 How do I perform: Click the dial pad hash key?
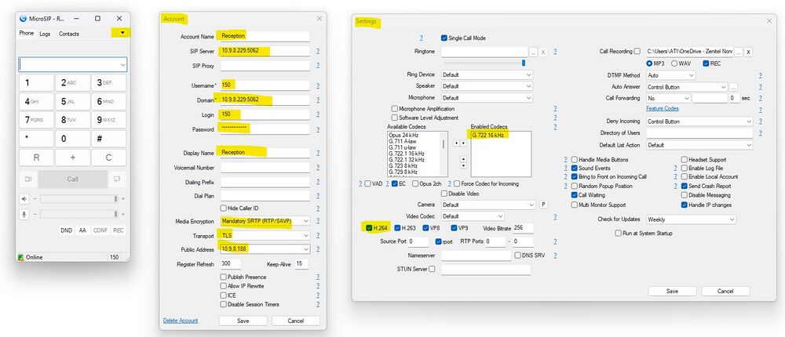coord(108,139)
